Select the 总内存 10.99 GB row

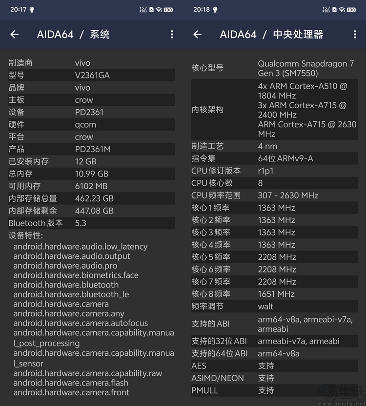[x=92, y=174]
